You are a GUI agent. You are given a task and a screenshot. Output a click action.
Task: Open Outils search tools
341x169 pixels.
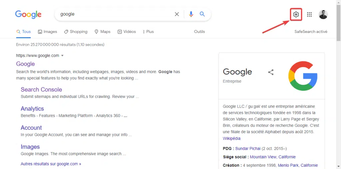[199, 32]
